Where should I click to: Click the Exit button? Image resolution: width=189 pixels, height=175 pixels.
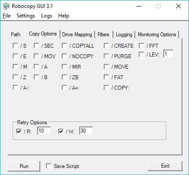point(165,166)
